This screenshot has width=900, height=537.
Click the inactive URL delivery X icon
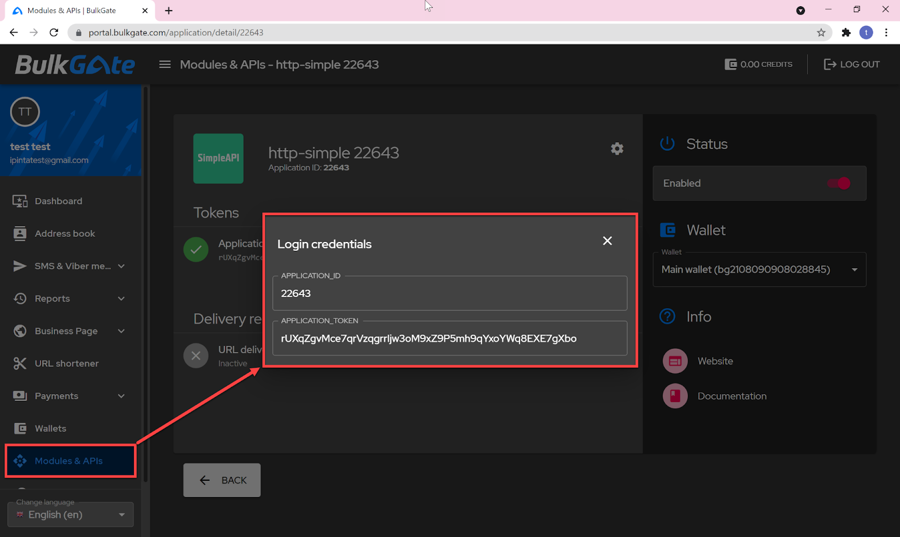pos(196,355)
